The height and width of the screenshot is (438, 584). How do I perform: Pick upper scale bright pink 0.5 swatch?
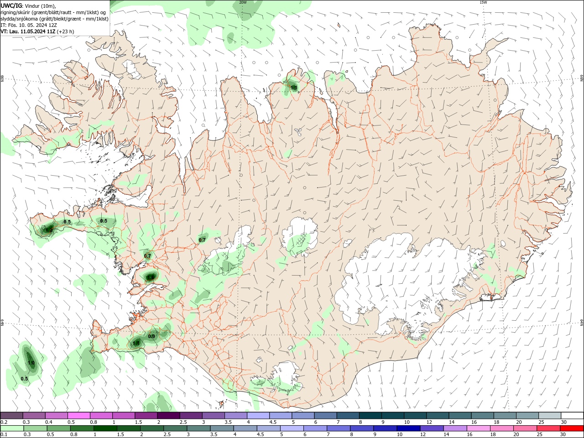point(78,415)
